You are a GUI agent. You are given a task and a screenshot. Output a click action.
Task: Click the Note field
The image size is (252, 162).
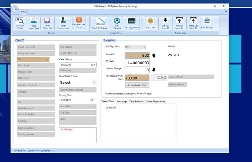point(78,121)
